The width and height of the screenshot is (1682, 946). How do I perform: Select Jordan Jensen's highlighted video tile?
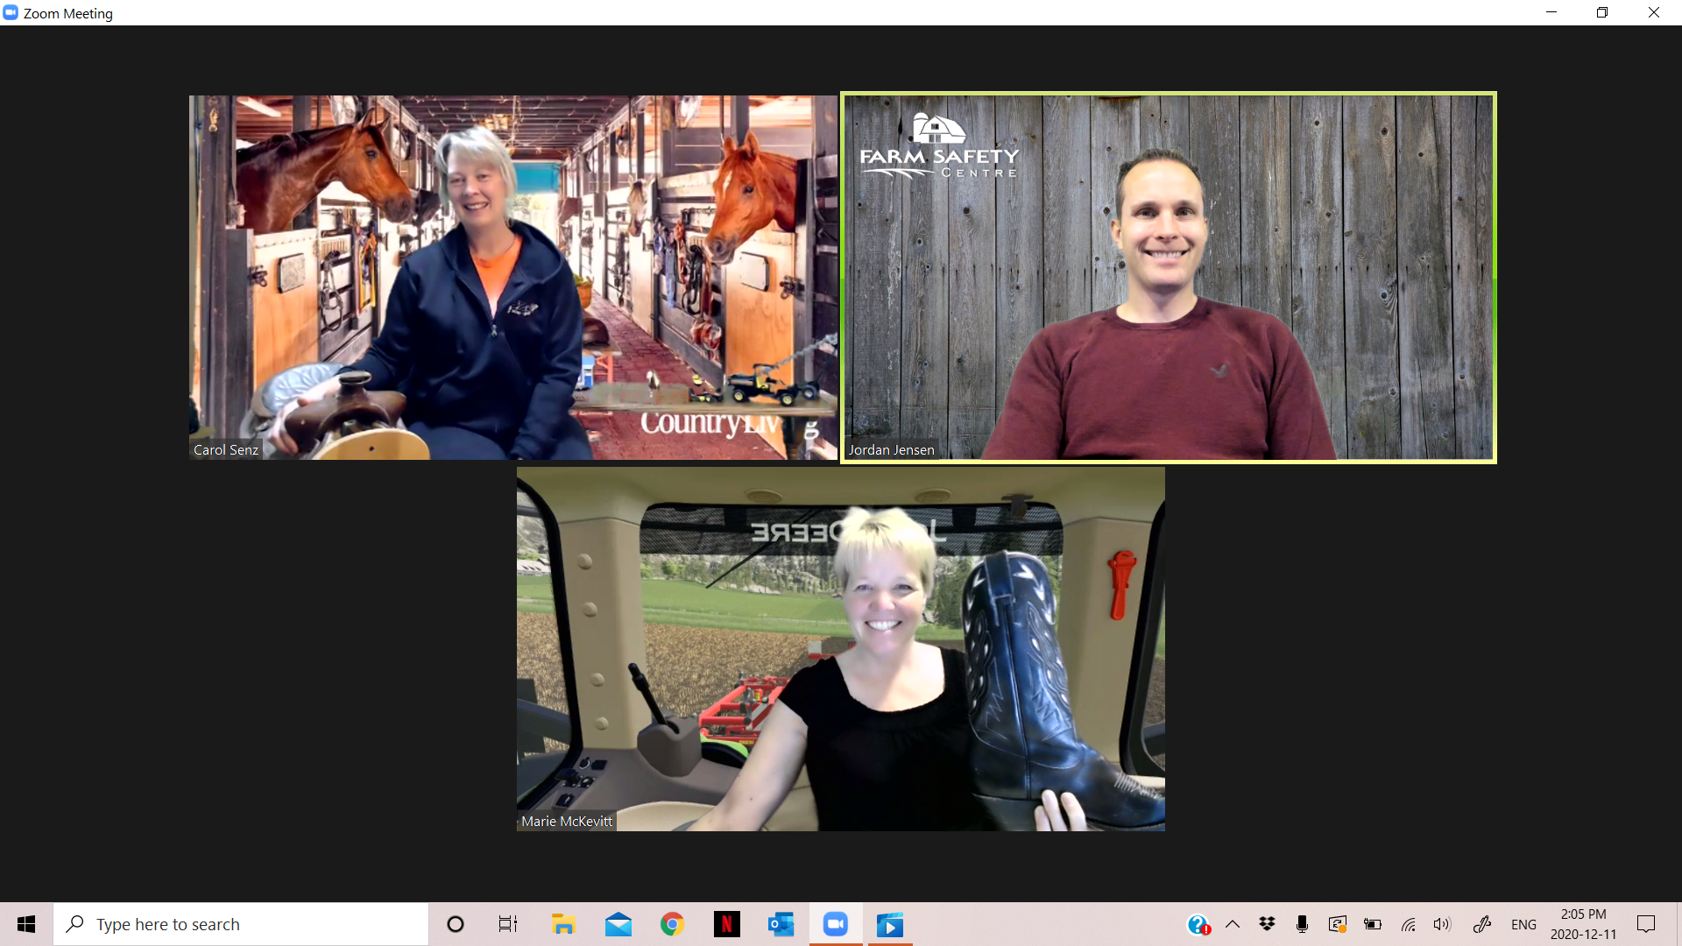coord(1168,277)
